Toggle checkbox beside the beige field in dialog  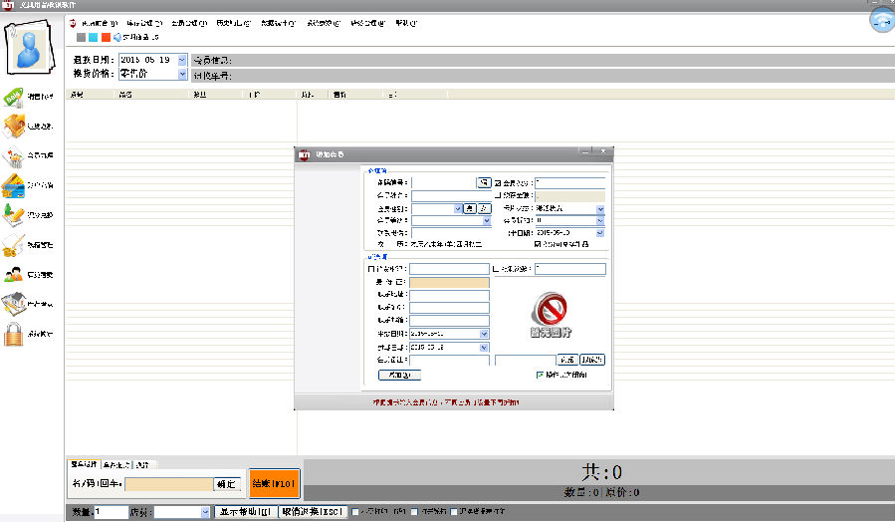click(x=498, y=196)
